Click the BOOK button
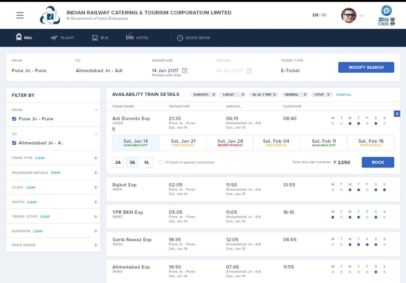The height and width of the screenshot is (283, 406). coord(378,162)
